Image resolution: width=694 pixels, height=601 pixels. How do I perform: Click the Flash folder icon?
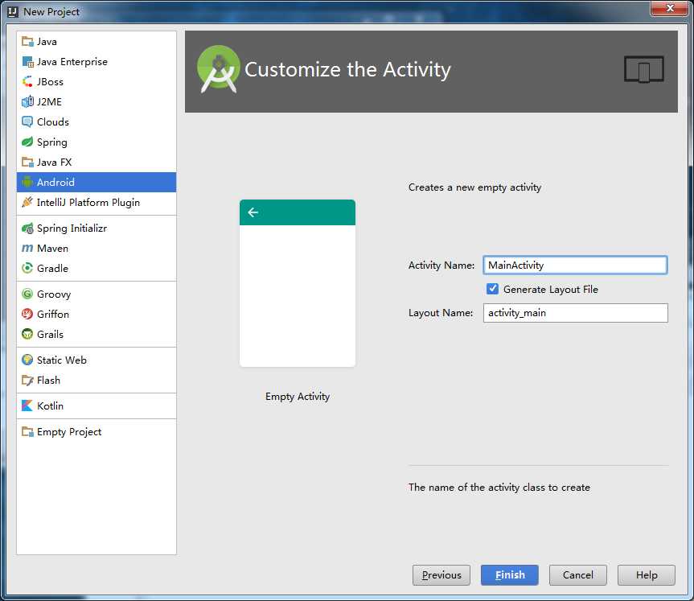point(27,380)
